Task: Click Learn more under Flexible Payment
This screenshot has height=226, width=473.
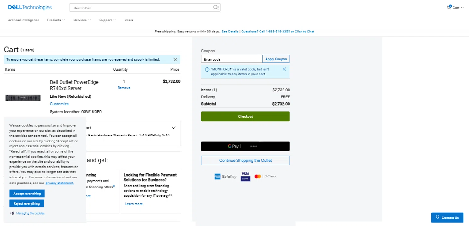Action: (x=134, y=204)
